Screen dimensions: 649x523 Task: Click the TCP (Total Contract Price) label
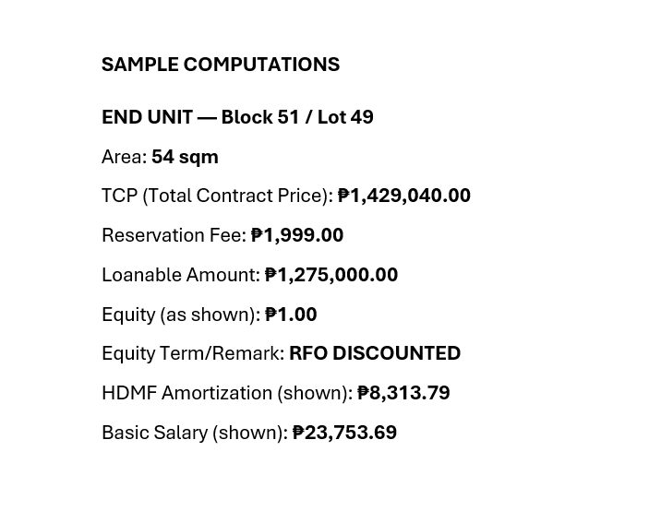pos(217,196)
